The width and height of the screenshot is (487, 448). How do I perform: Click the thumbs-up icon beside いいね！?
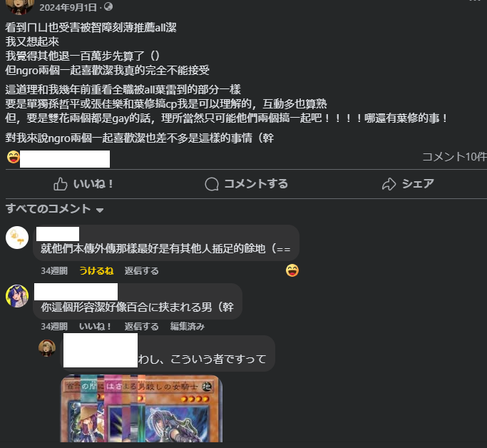click(x=61, y=184)
